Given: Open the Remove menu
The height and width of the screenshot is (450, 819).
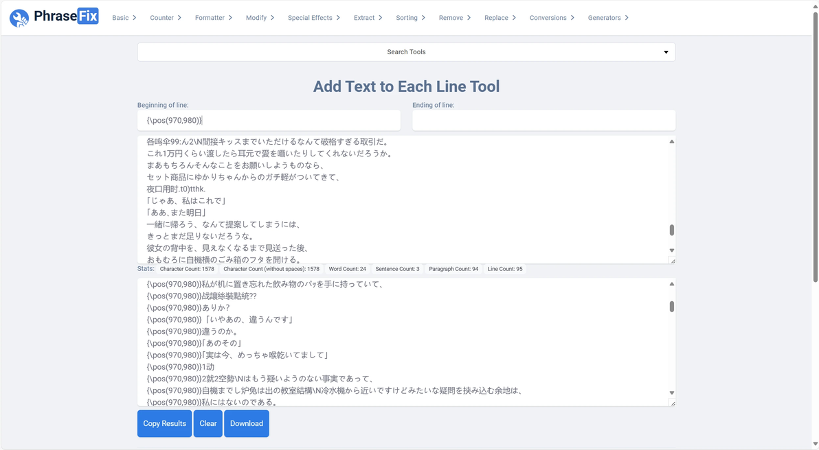Looking at the screenshot, I should pos(455,18).
